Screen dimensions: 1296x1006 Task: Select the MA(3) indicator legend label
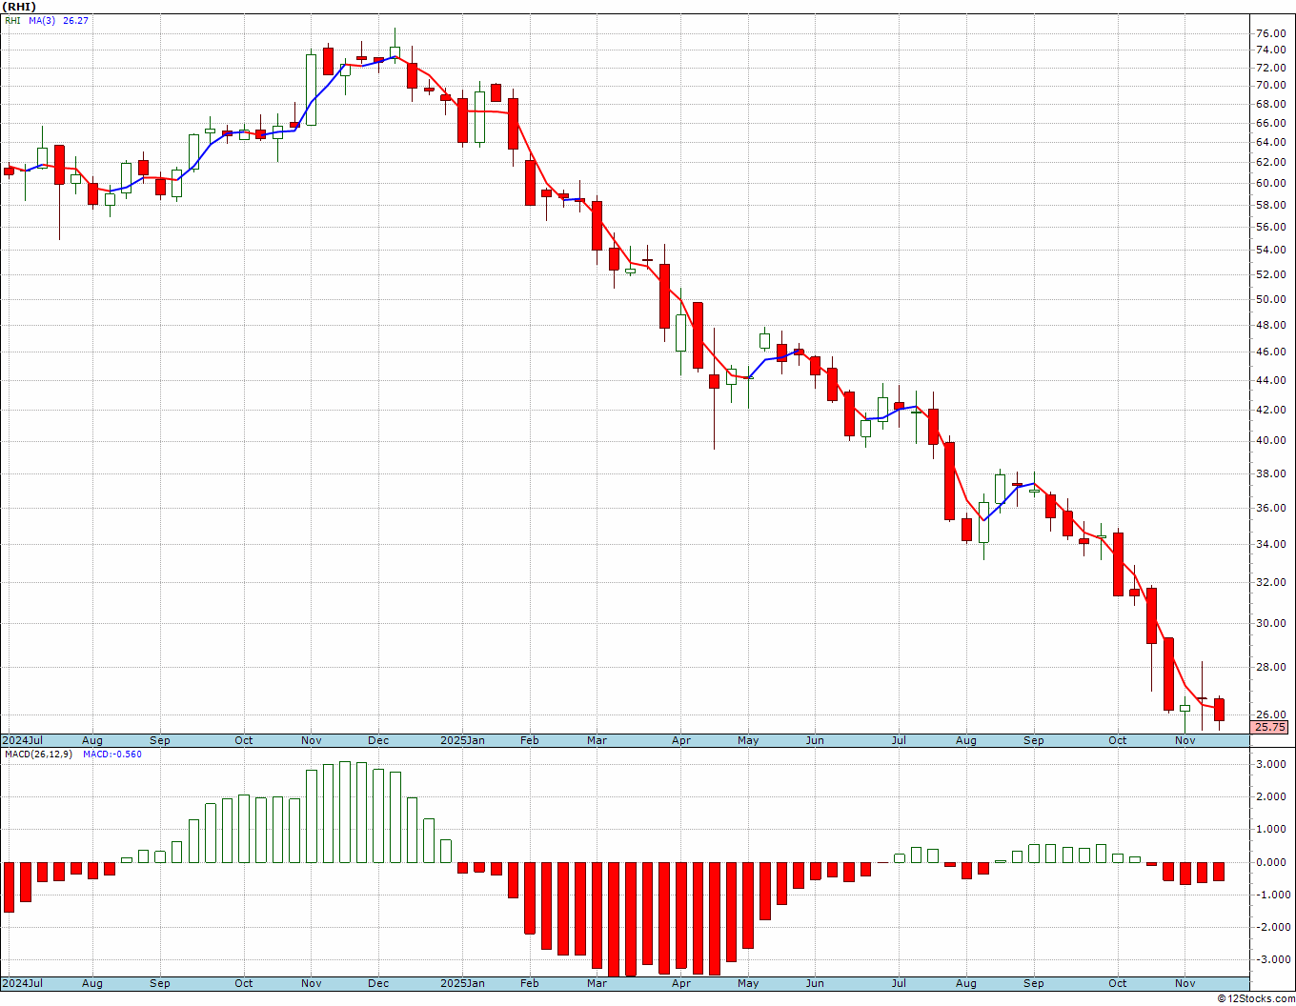tap(43, 20)
